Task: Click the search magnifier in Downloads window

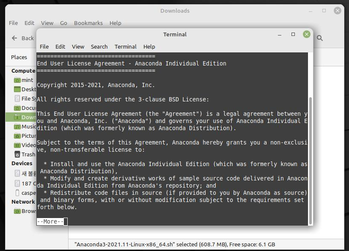Action: point(320,38)
